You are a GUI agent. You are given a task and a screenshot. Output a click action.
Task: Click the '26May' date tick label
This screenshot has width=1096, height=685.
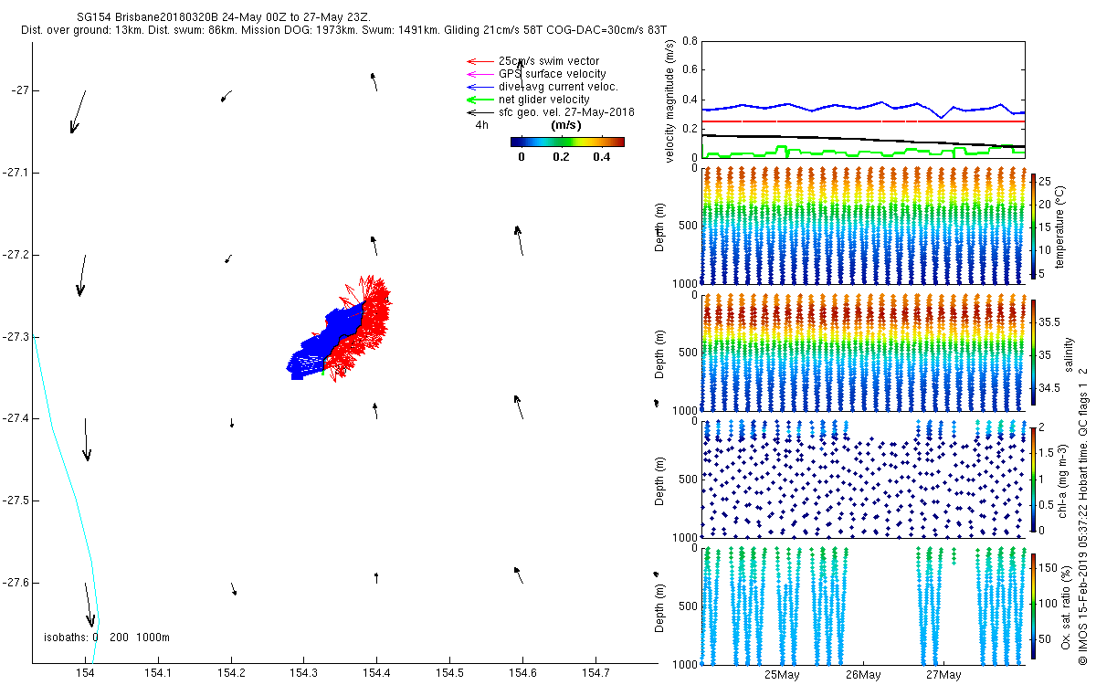click(x=863, y=675)
